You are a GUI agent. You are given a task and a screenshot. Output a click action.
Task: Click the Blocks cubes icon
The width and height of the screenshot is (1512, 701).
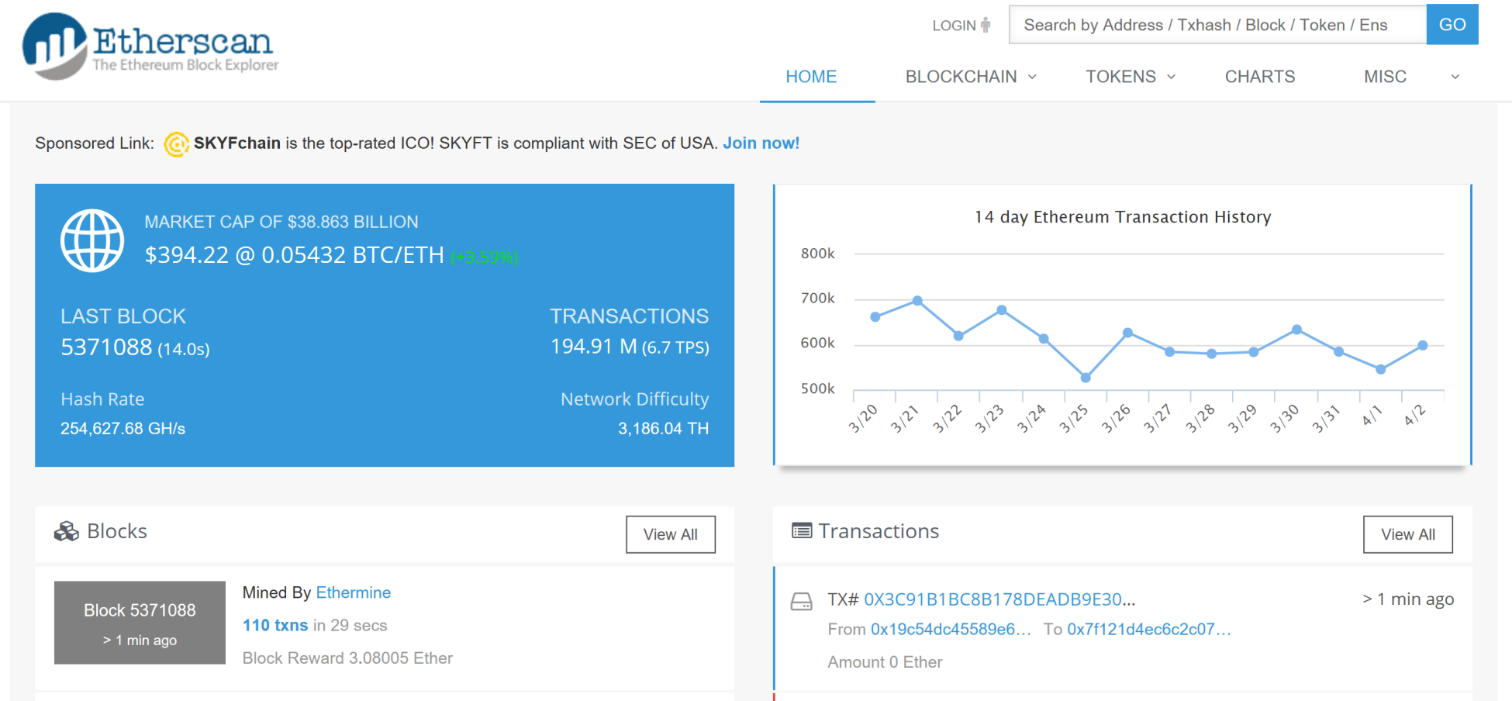(x=67, y=532)
